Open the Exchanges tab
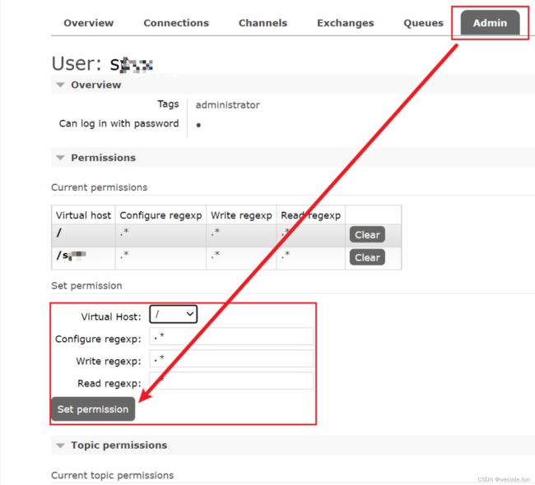535x485 pixels. [x=346, y=23]
